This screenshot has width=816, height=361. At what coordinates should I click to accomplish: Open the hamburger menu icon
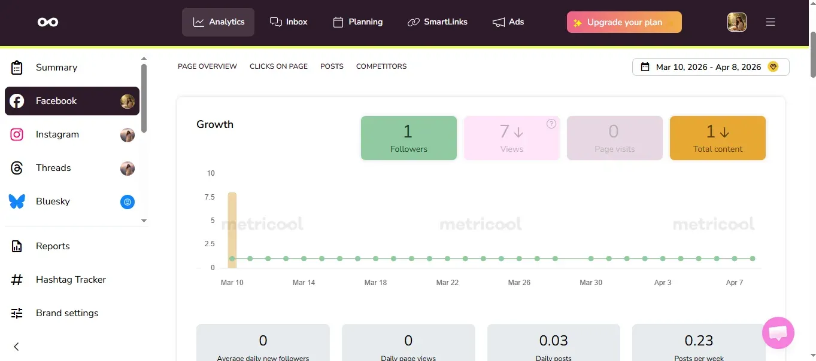coord(771,22)
